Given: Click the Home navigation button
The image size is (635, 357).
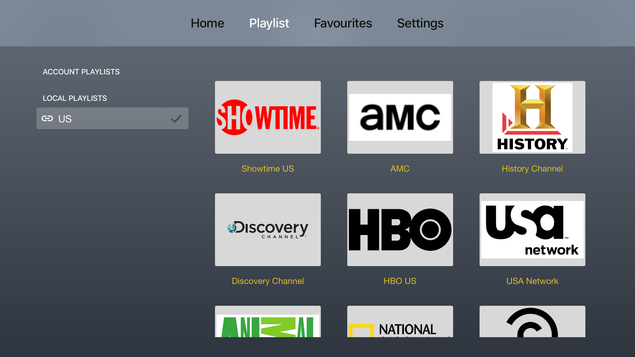Looking at the screenshot, I should [x=207, y=23].
